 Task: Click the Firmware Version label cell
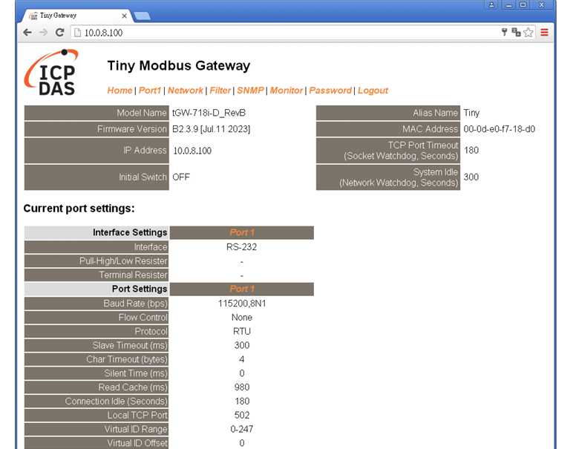[96, 129]
